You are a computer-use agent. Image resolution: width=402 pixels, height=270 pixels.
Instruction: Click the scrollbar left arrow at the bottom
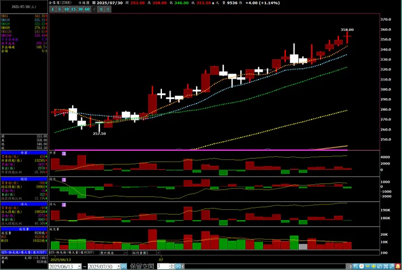183,266
